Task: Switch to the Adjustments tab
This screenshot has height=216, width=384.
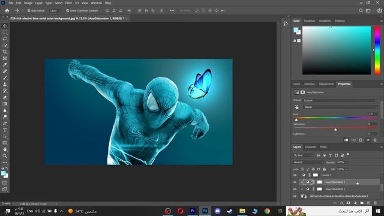Action: 326,84
